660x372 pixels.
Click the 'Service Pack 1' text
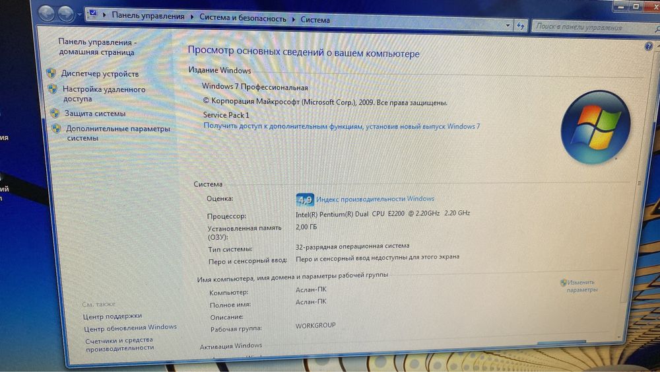(x=226, y=114)
